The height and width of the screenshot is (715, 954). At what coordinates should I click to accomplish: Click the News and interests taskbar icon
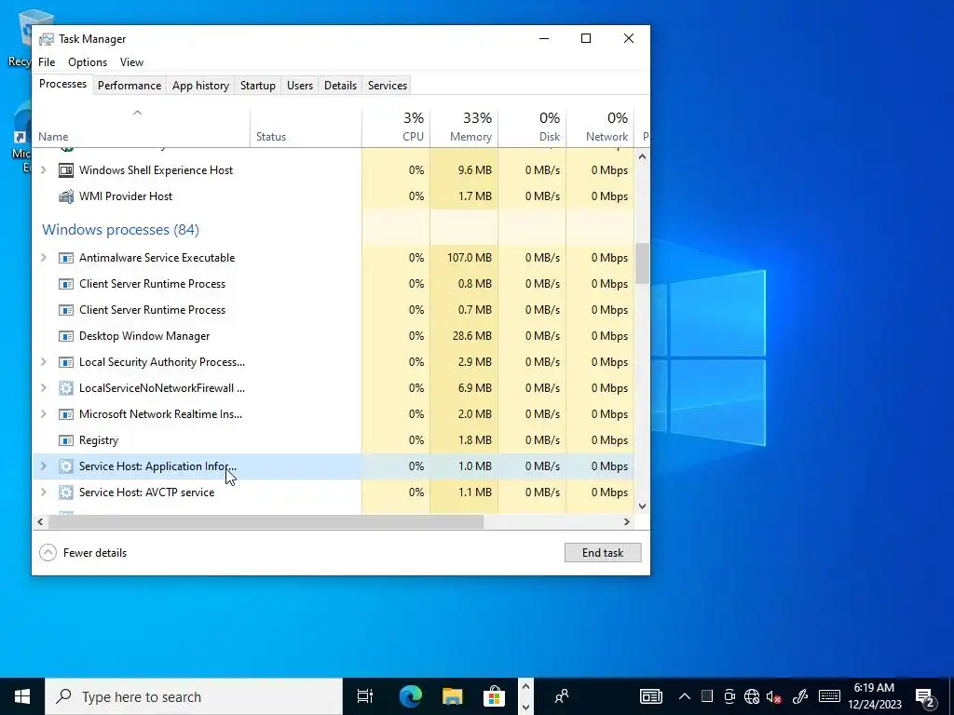tap(650, 696)
